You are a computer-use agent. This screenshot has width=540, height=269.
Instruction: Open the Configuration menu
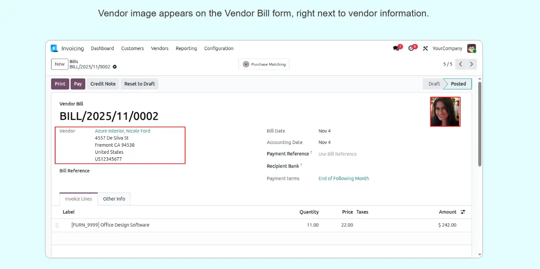point(218,48)
